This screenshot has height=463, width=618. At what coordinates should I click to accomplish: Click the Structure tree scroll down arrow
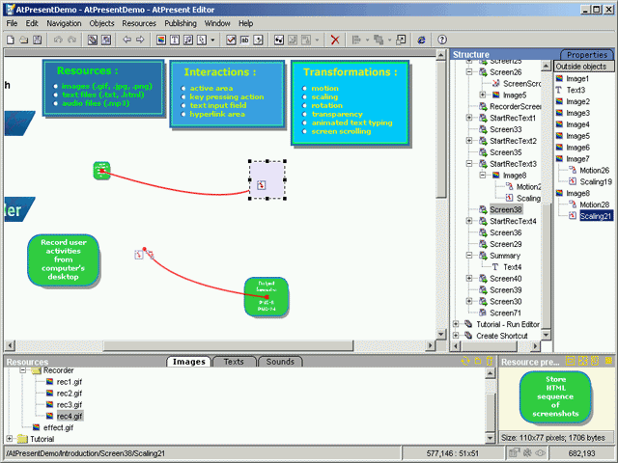[546, 335]
